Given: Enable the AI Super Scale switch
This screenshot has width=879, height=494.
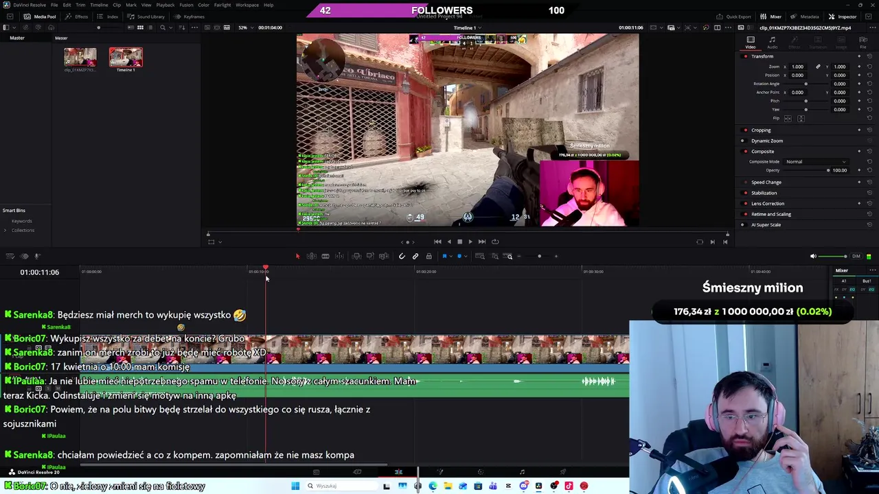Looking at the screenshot, I should [745, 225].
